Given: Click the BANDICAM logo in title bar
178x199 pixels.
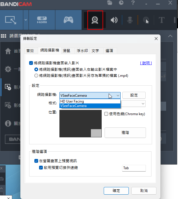Looking at the screenshot, I should (x=16, y=4).
